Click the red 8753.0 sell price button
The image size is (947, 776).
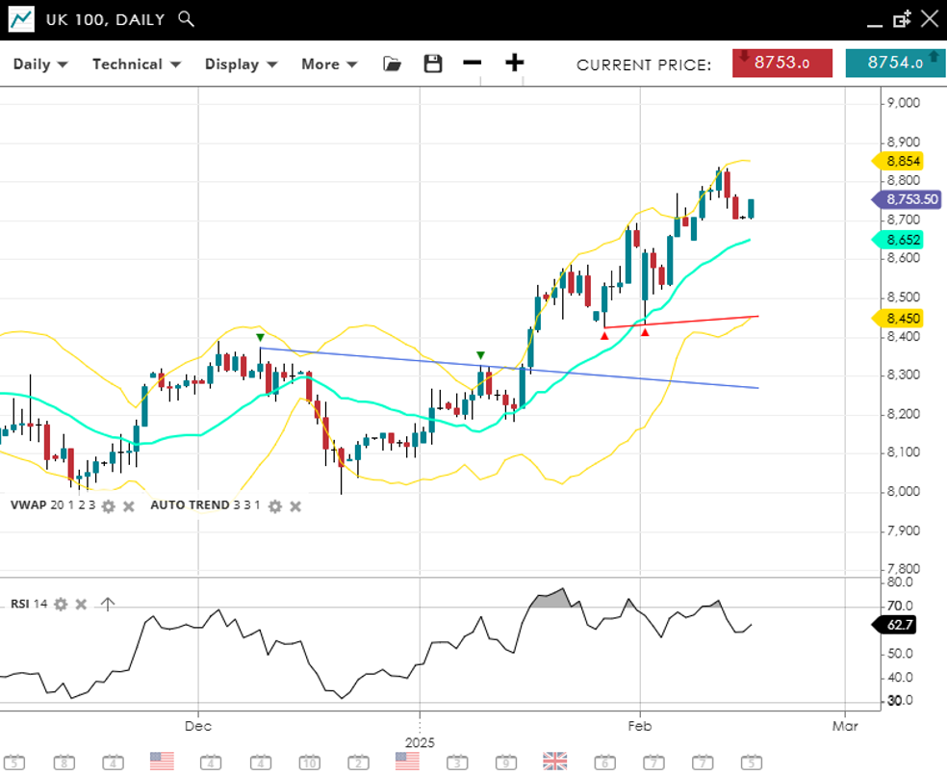782,64
